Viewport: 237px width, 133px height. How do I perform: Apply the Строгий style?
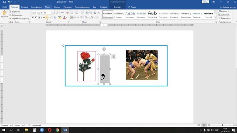[208, 15]
